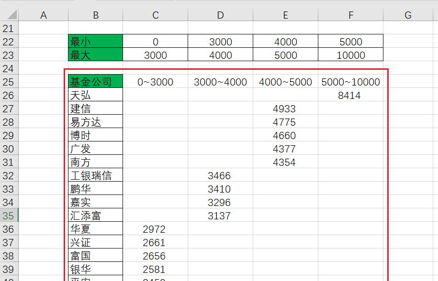Select the 广发 cell
The height and width of the screenshot is (281, 438).
(96, 148)
